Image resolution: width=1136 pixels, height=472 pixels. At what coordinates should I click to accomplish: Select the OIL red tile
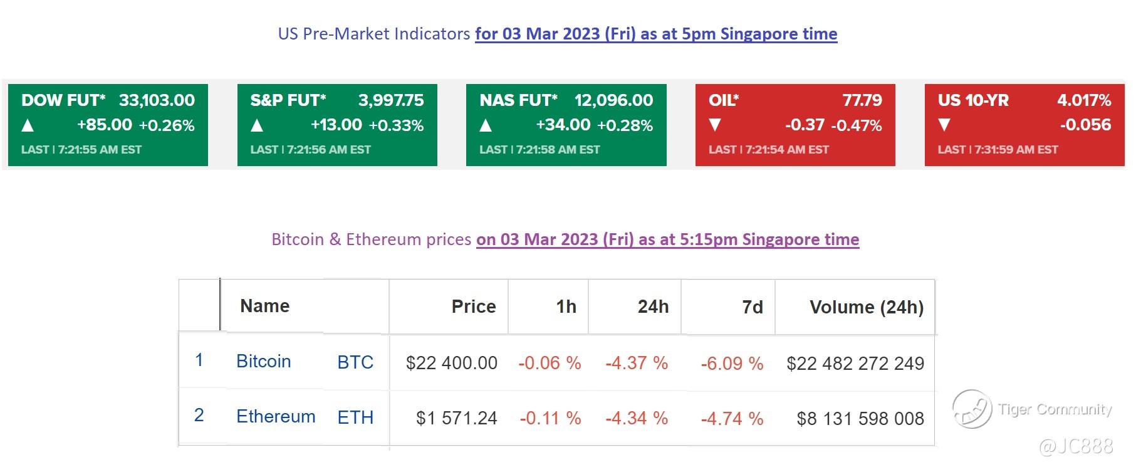click(x=795, y=125)
